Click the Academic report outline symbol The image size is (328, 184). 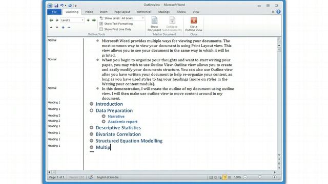coord(104,122)
